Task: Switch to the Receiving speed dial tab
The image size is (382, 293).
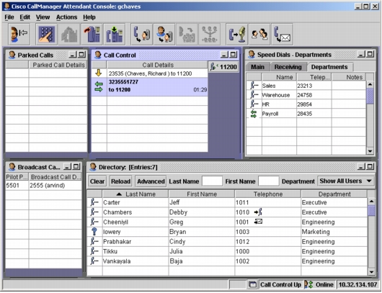Action: (x=288, y=67)
